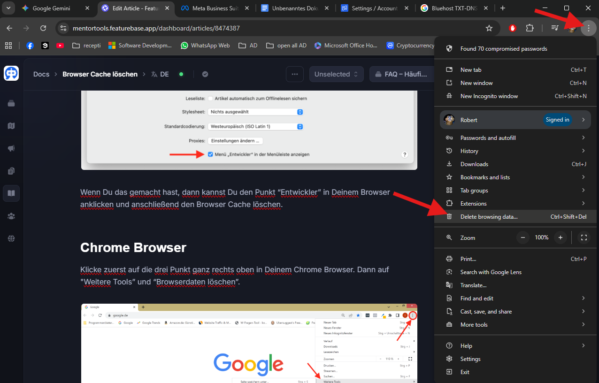Click the article three-dots options button
The width and height of the screenshot is (599, 383).
[295, 74]
